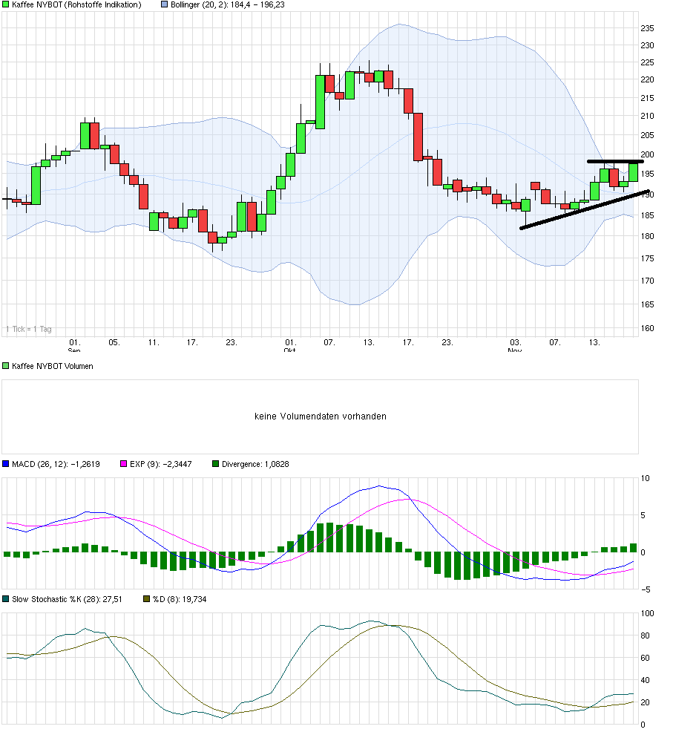
Task: Click the stochastic axis value 60
Action: [645, 659]
